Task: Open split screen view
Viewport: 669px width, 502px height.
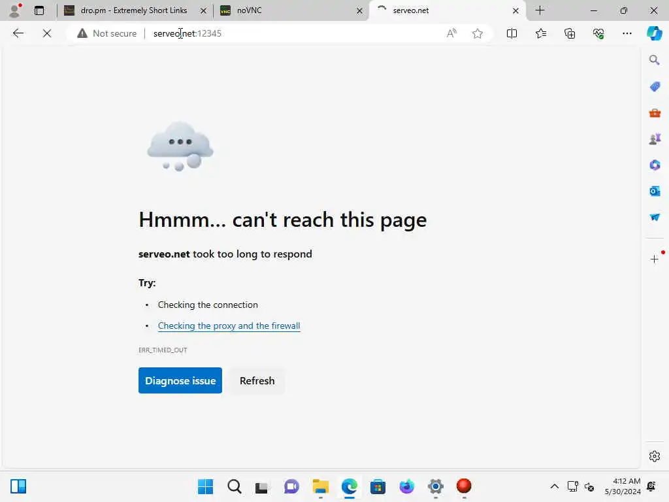Action: tap(512, 33)
